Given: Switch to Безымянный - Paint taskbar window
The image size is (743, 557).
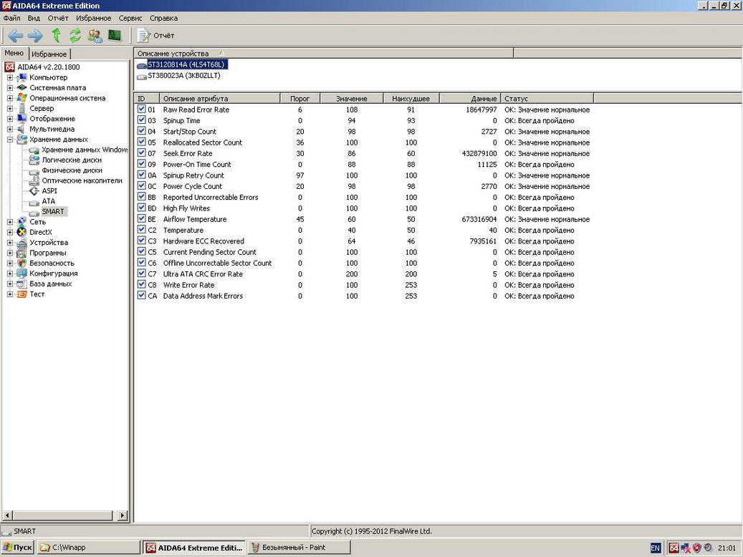Looking at the screenshot, I should [x=299, y=548].
